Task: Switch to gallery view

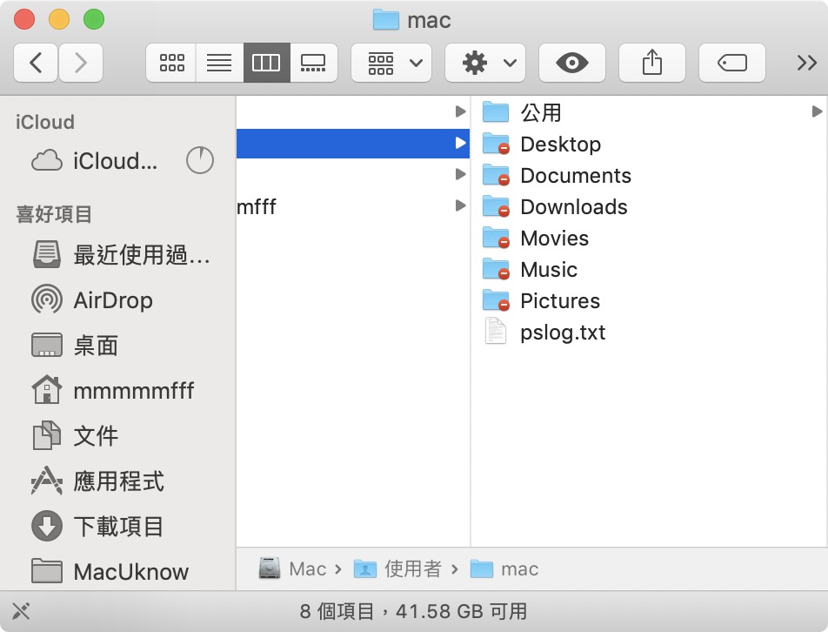Action: click(313, 63)
